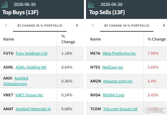167x115 pixels.
Task: Open NVIDIA Corp link
Action: tap(113, 95)
